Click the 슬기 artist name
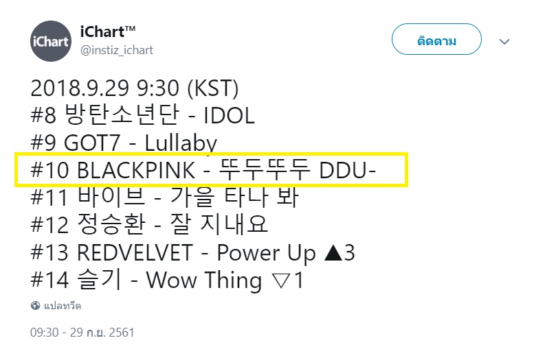 click(x=99, y=280)
